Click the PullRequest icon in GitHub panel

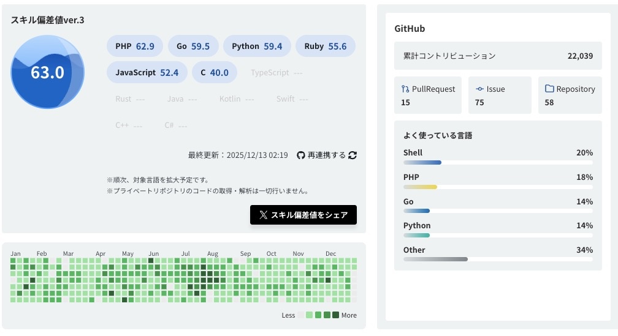pyautogui.click(x=405, y=89)
